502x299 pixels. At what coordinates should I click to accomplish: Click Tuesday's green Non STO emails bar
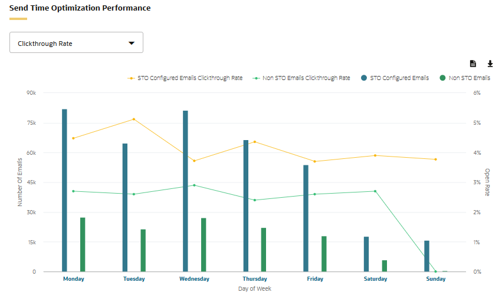click(143, 251)
